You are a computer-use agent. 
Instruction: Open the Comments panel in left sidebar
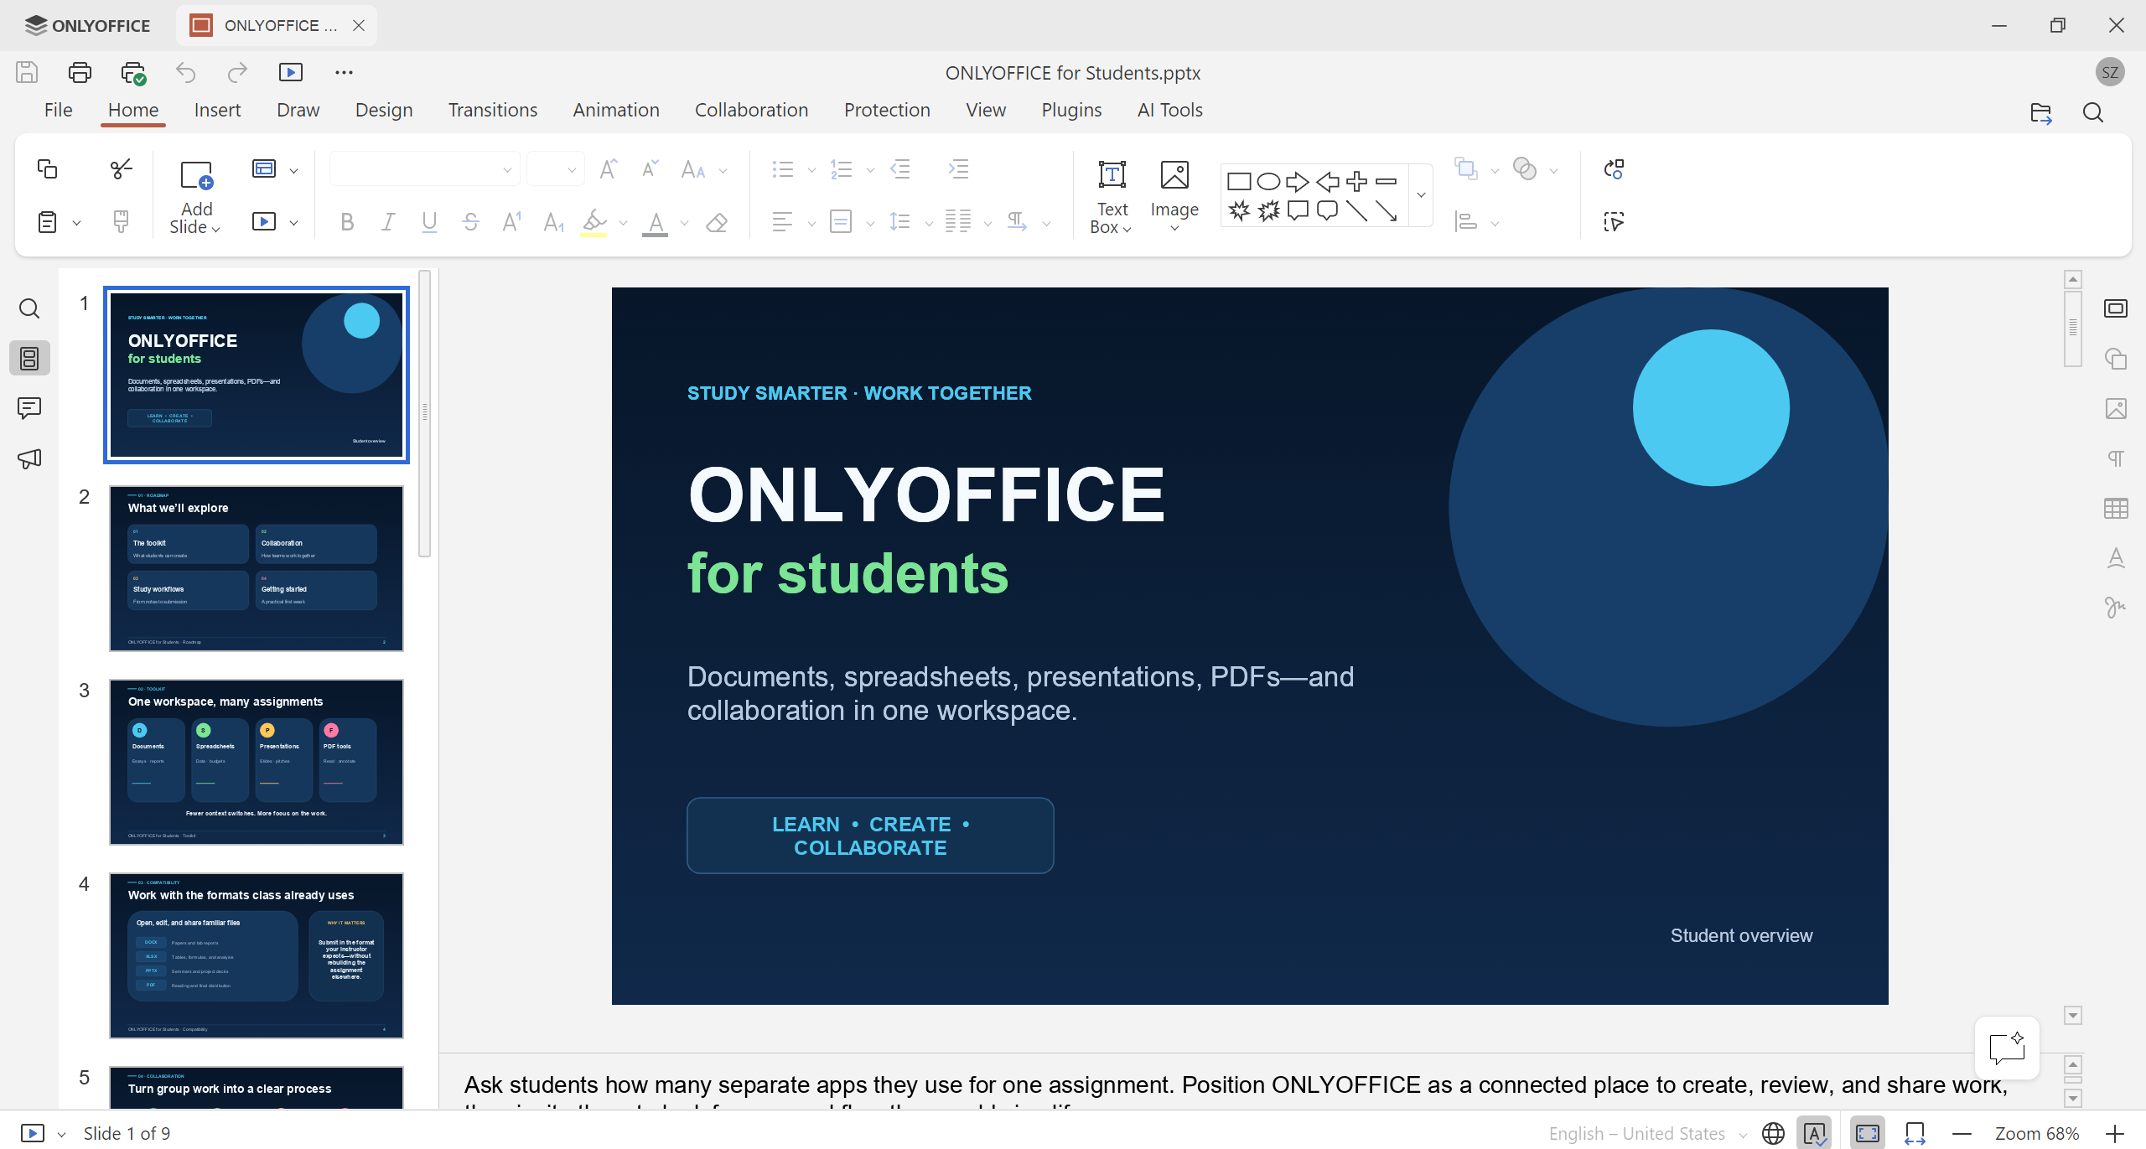click(29, 409)
